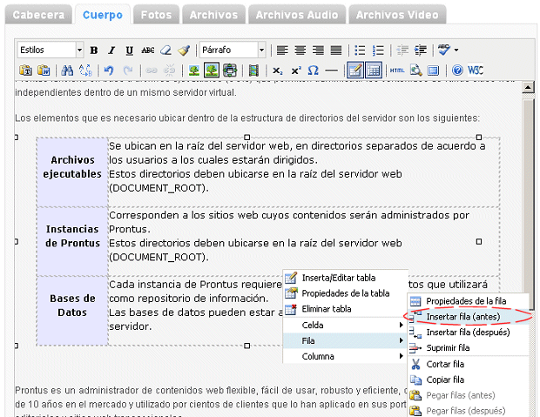Click the paste as plain text icon
The height and width of the screenshot is (417, 540).
click(25, 71)
